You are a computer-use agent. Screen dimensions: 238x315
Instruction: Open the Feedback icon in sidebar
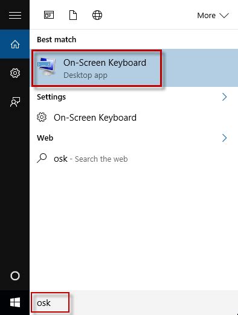click(15, 102)
